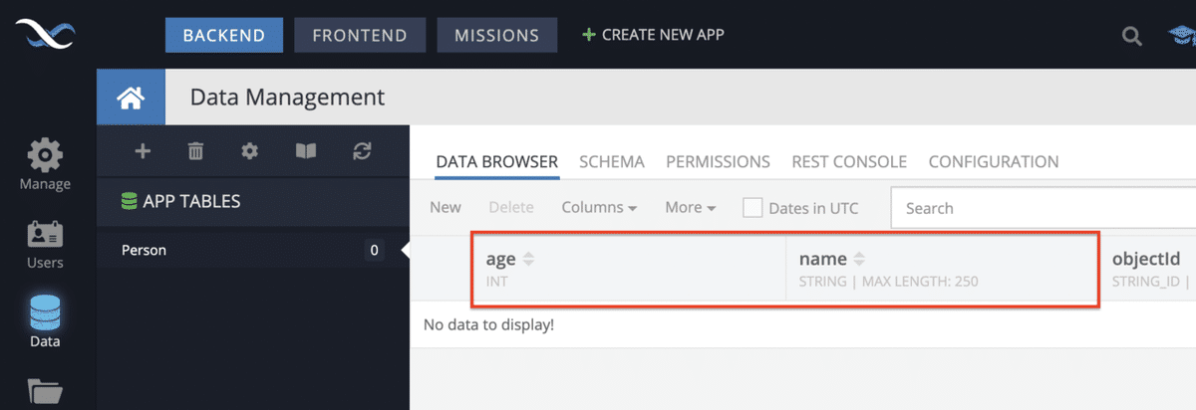
Task: Click the Delete button
Action: (511, 208)
